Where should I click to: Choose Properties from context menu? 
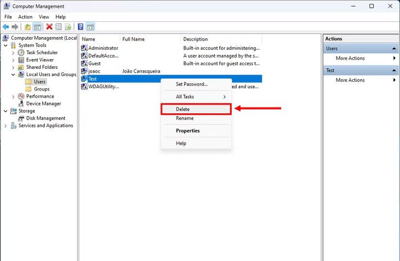click(x=196, y=131)
